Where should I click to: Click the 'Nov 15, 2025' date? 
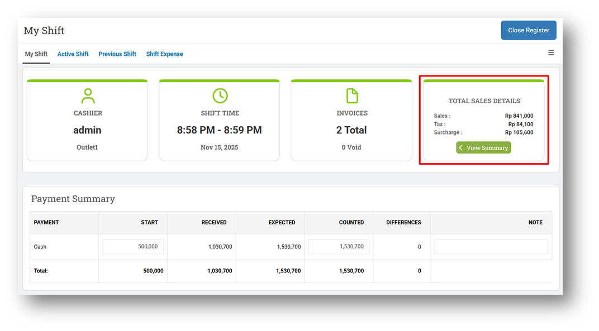coord(219,147)
